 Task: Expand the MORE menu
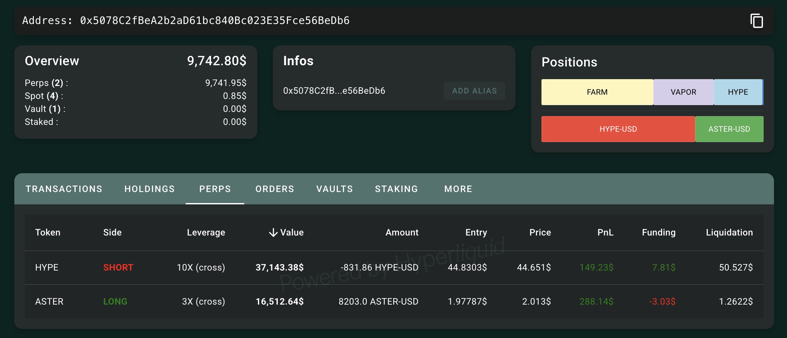[458, 189]
